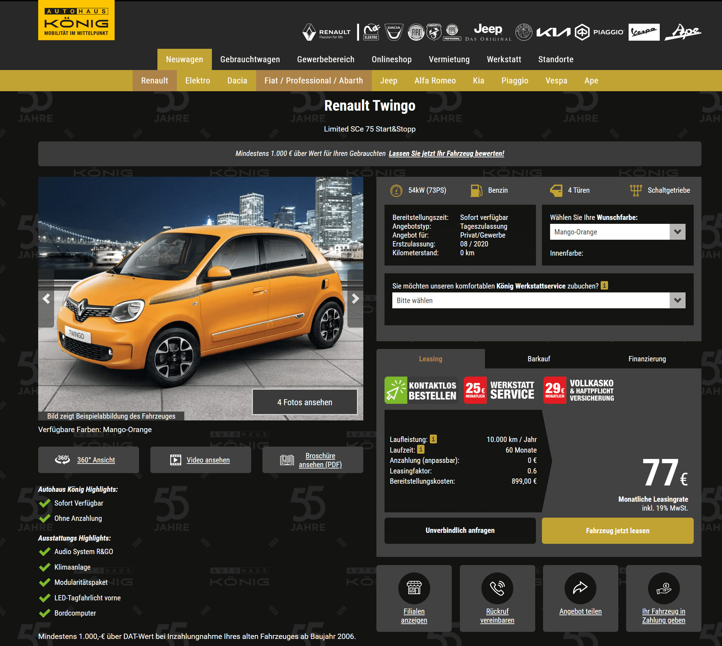This screenshot has width=722, height=646.
Task: Click the video play icon
Action: 175,460
